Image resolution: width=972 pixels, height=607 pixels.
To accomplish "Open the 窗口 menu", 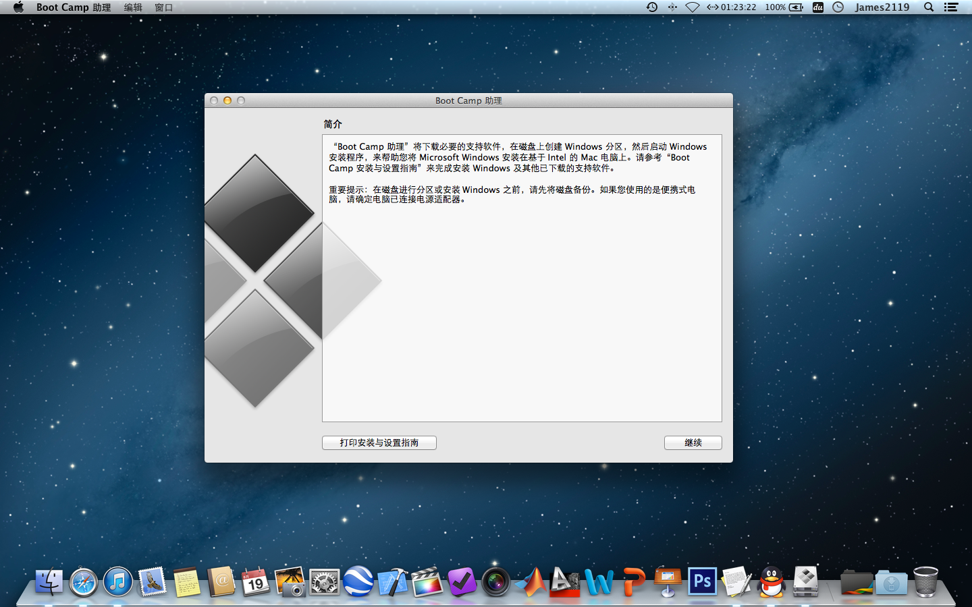I will pyautogui.click(x=164, y=7).
